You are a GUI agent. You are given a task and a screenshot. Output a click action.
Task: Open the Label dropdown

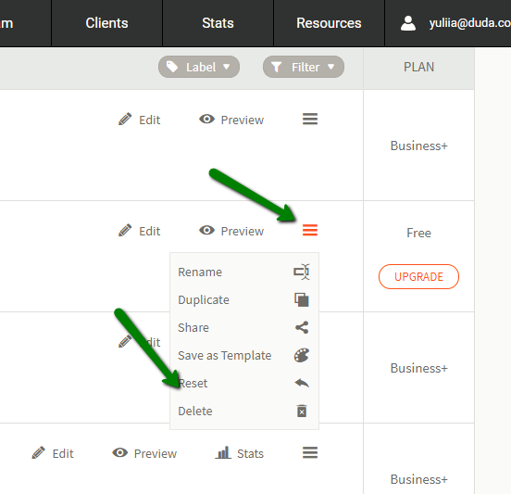click(x=199, y=67)
